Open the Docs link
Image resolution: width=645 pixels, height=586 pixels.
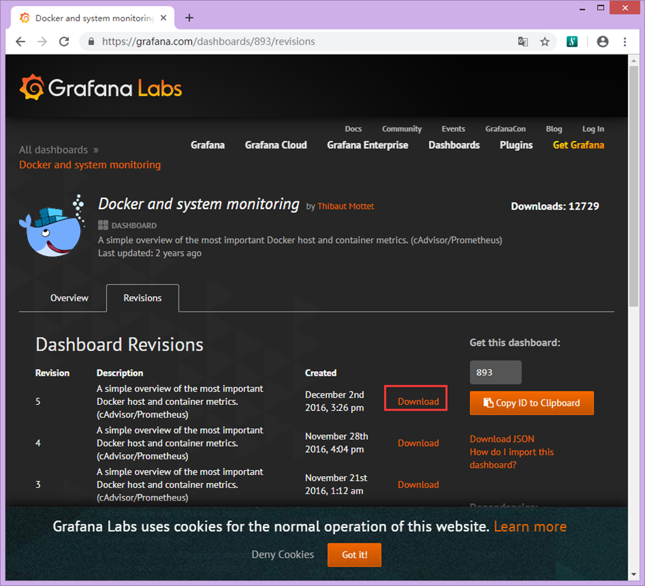[x=353, y=129]
